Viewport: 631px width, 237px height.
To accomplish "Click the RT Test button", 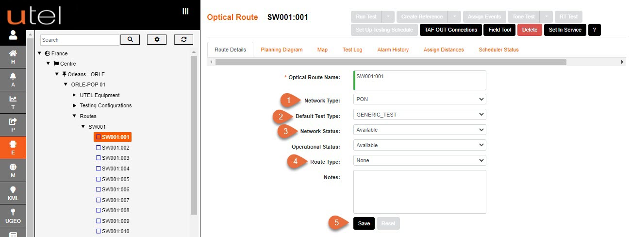I will pos(568,17).
